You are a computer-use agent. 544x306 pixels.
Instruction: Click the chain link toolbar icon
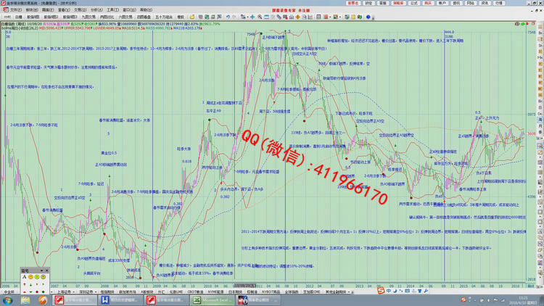279,17
